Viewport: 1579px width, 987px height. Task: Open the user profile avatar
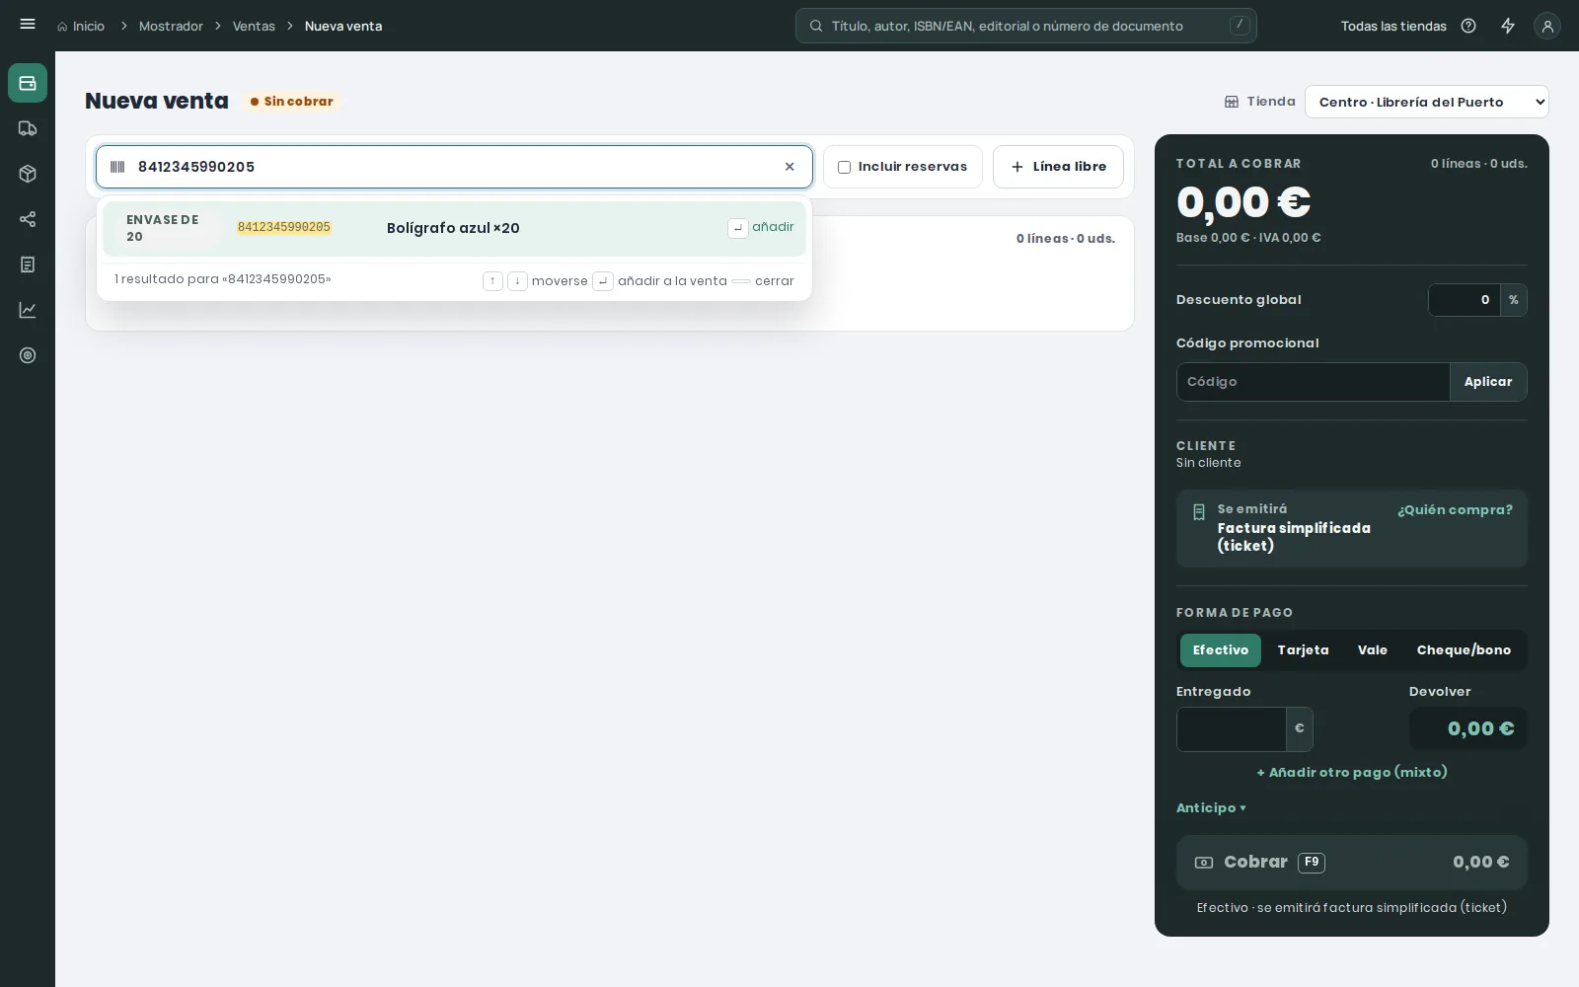[x=1547, y=26]
